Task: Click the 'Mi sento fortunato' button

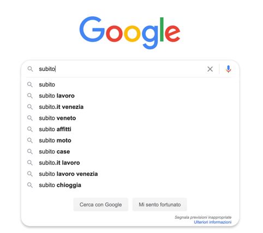Action: pos(160,205)
